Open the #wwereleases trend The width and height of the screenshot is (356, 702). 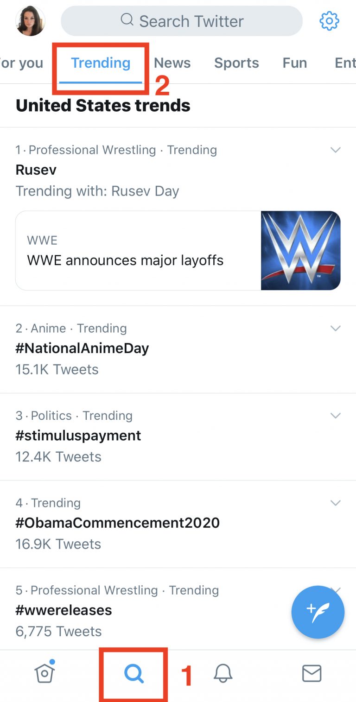[x=64, y=610]
